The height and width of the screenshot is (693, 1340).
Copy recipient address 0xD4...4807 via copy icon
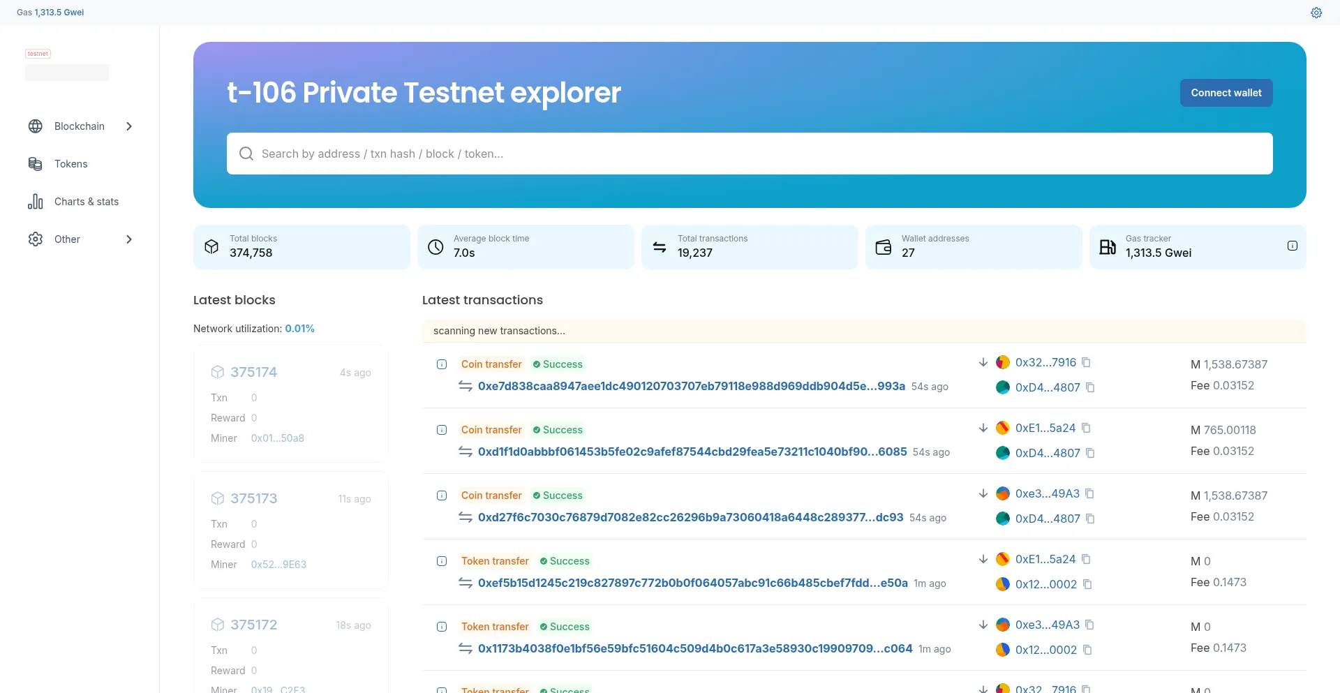point(1090,387)
